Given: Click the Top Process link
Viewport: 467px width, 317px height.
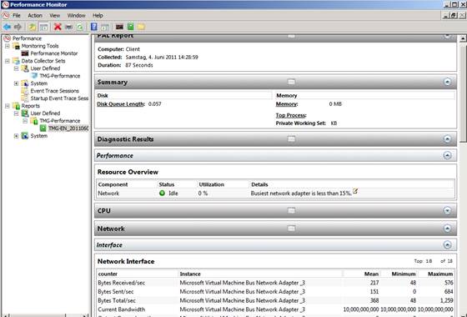Looking at the screenshot, I should [291, 115].
